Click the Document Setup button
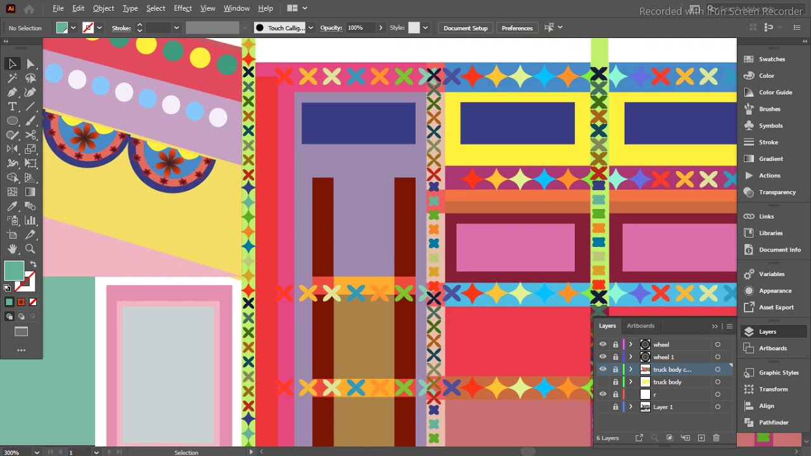 click(465, 28)
